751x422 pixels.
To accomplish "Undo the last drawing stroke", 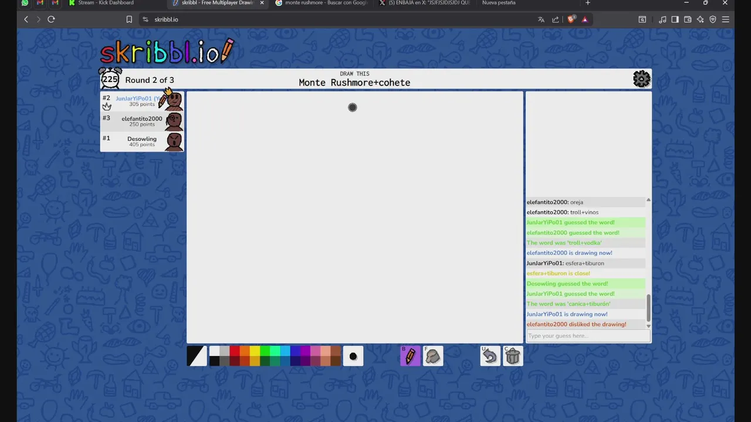I will pos(490,356).
